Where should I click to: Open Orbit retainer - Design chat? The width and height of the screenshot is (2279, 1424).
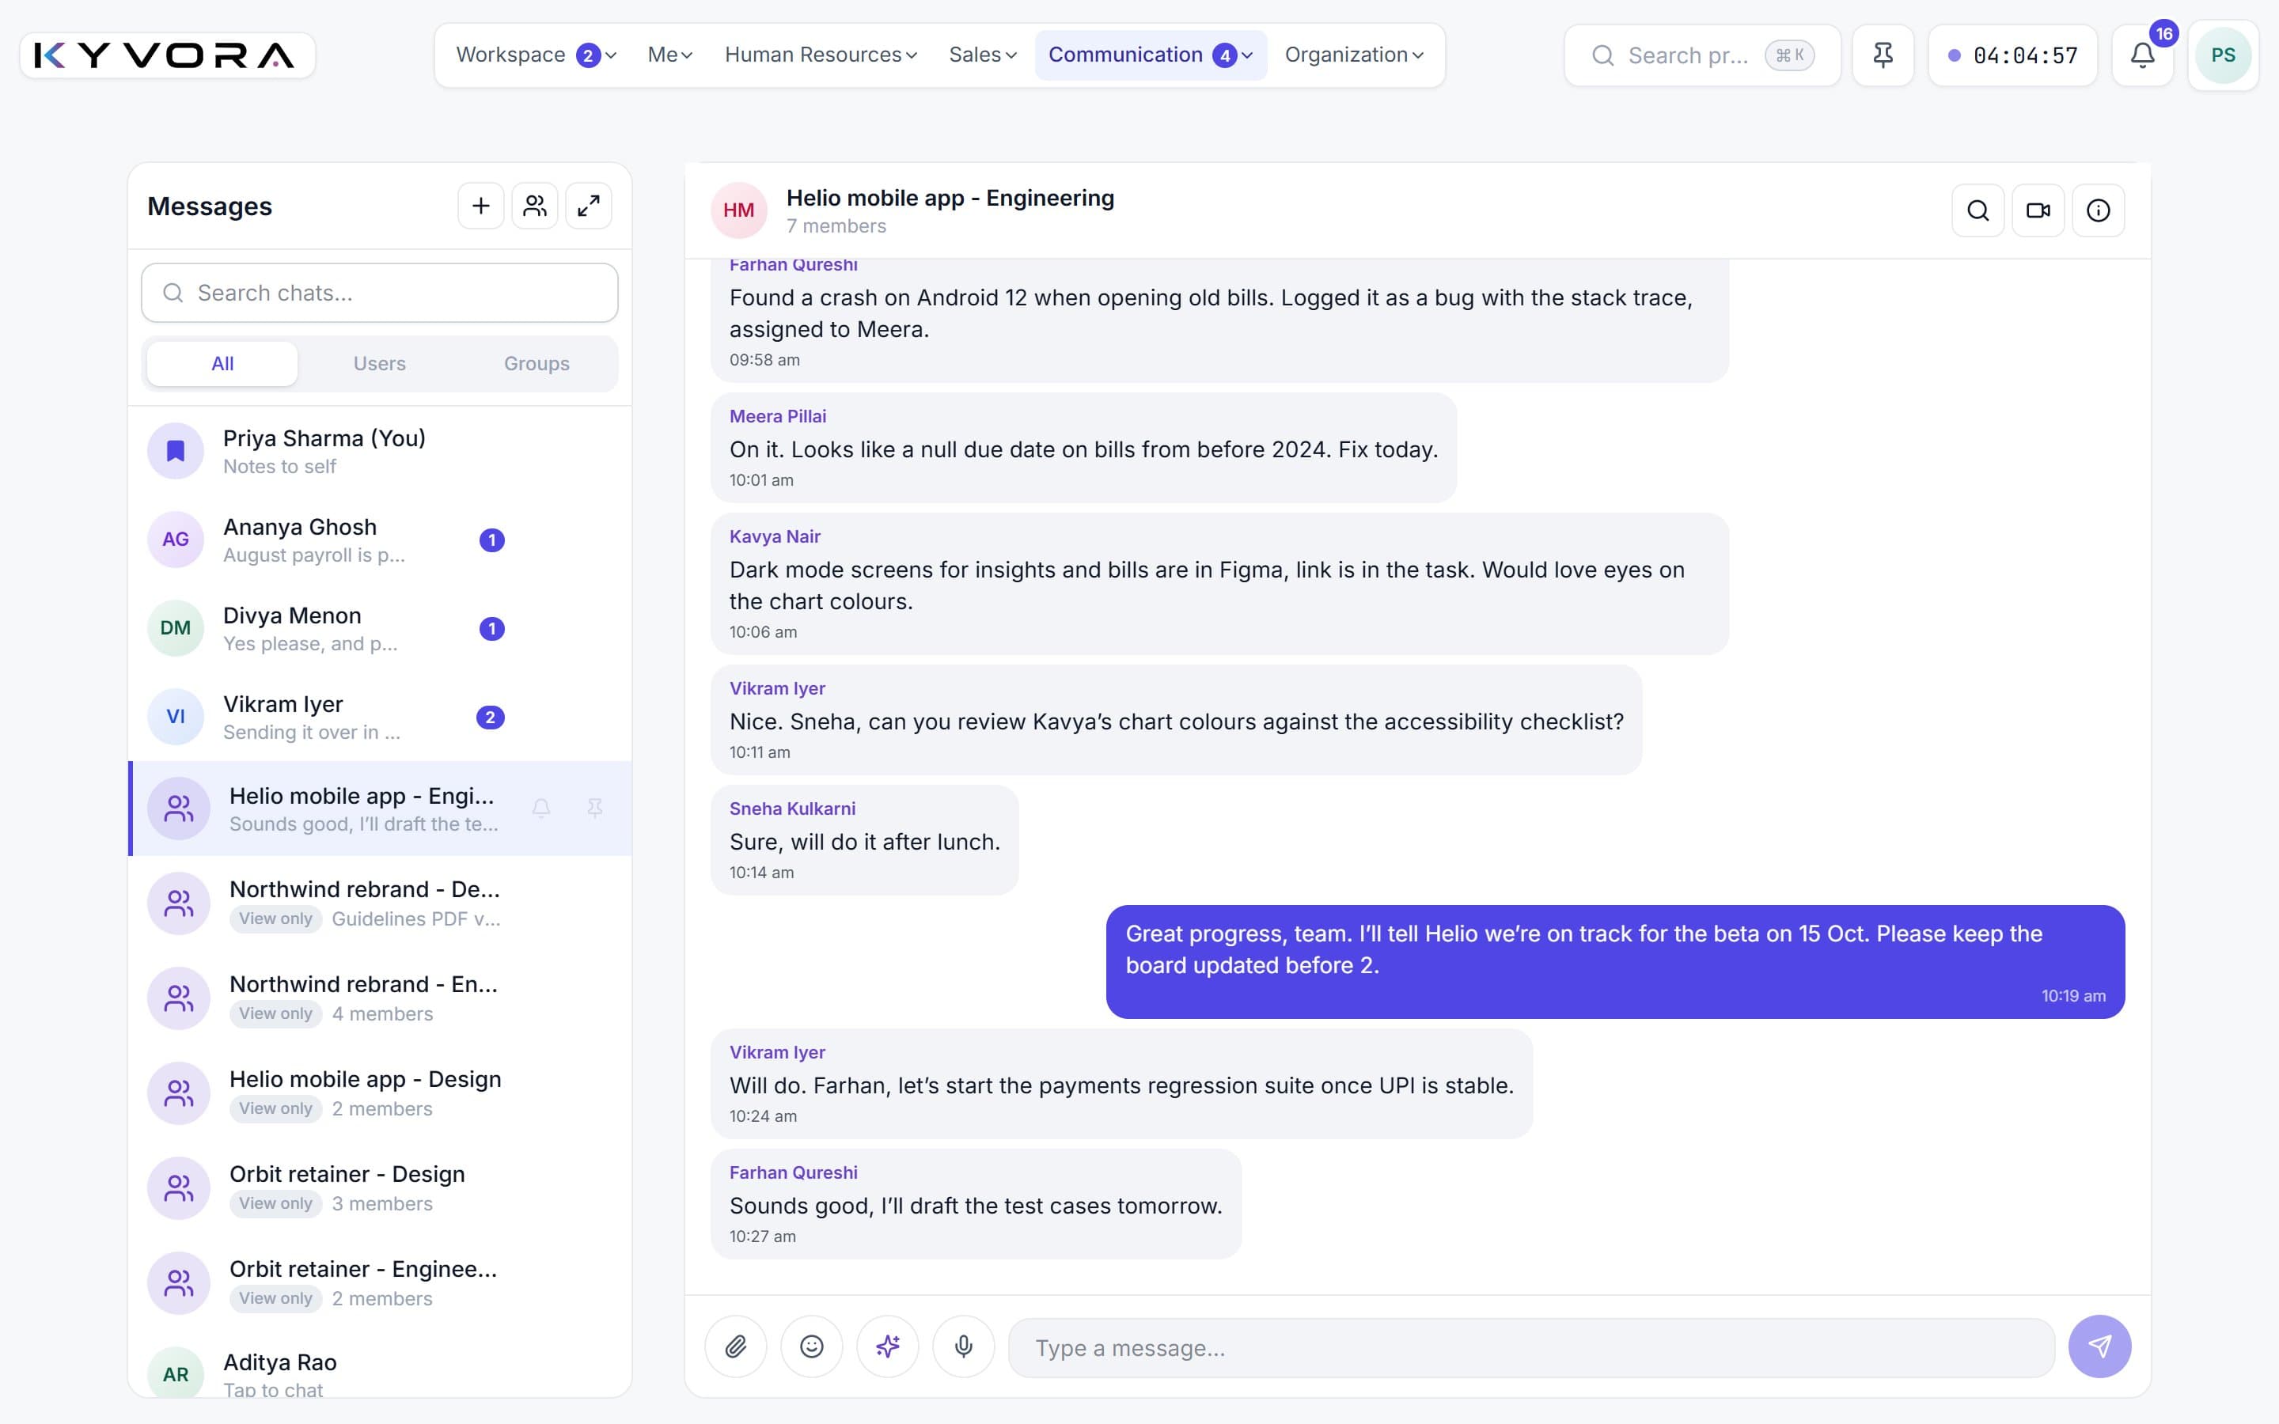pyautogui.click(x=380, y=1188)
